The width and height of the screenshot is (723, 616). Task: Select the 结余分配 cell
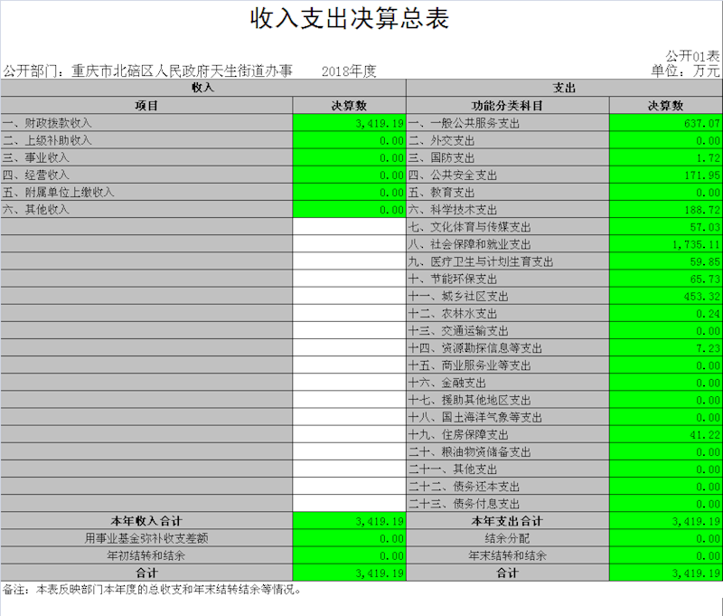[x=508, y=538]
